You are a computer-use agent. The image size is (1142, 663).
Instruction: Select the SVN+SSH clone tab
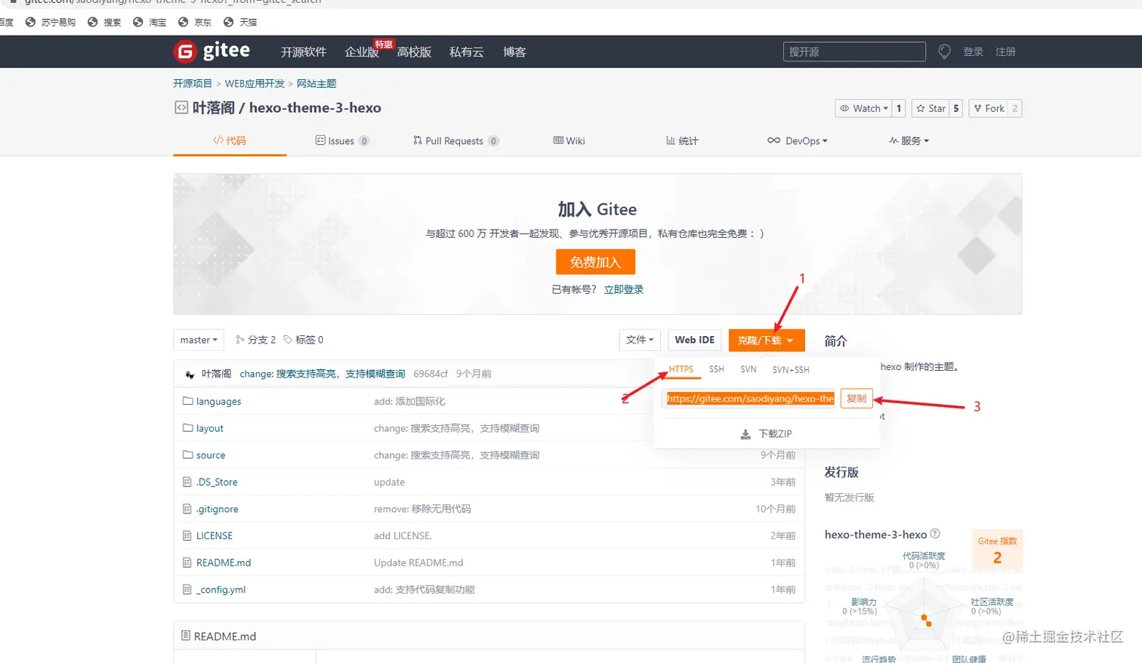pos(791,369)
